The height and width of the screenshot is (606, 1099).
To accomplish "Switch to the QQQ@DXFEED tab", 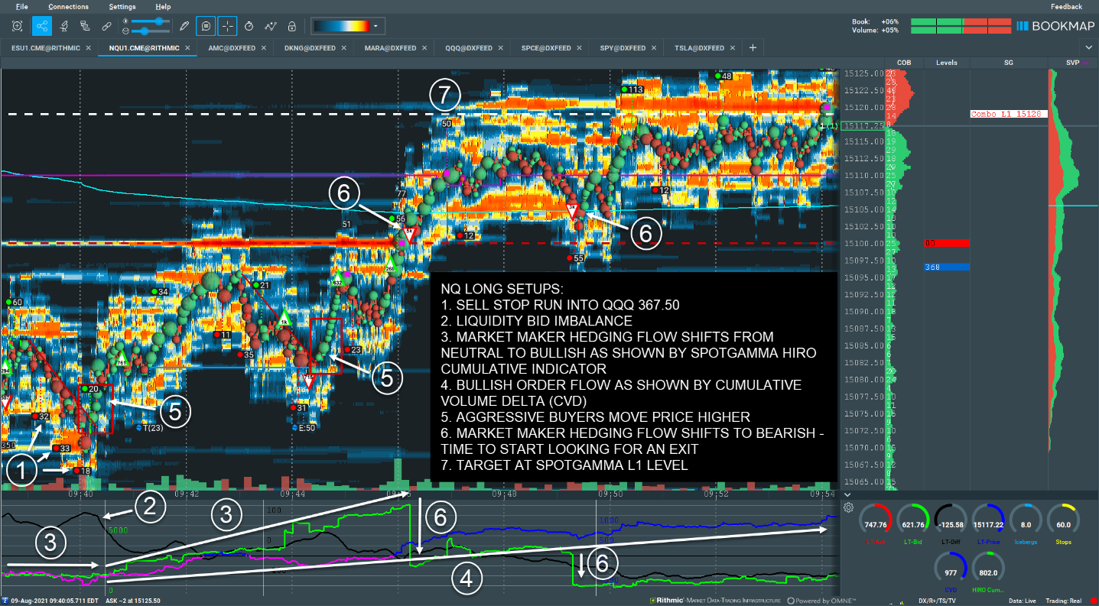I will [469, 48].
